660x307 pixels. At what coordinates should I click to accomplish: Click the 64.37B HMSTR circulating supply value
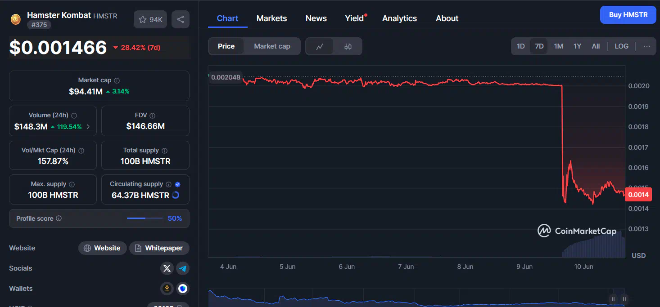point(140,195)
